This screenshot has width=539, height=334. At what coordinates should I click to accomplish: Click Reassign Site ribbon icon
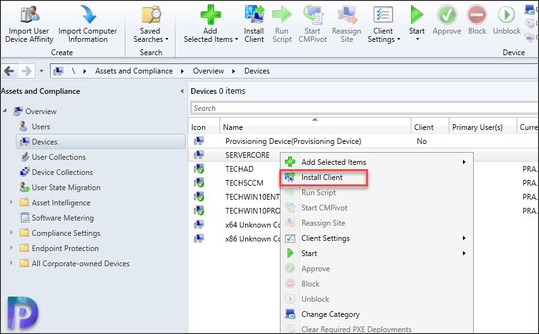click(347, 14)
